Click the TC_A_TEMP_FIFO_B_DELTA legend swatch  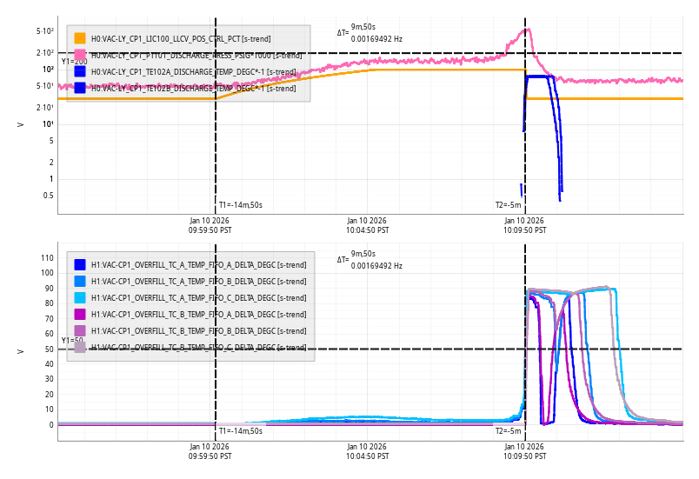[x=80, y=281]
